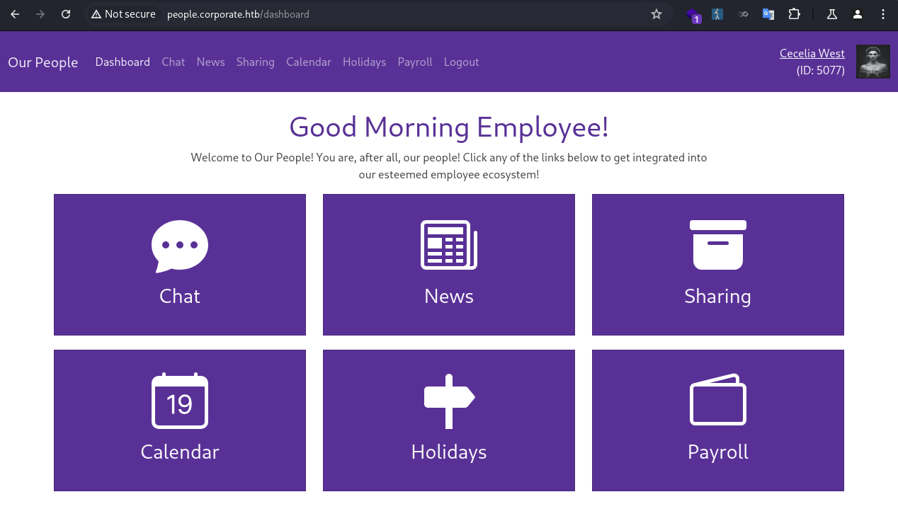Screen dimensions: 898x521
Task: Open Payroll from the top navigation
Action: [x=415, y=62]
